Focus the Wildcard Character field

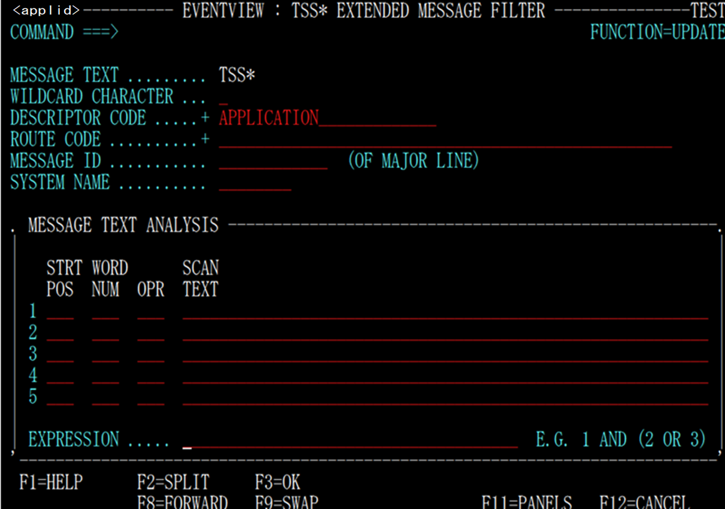tap(224, 97)
